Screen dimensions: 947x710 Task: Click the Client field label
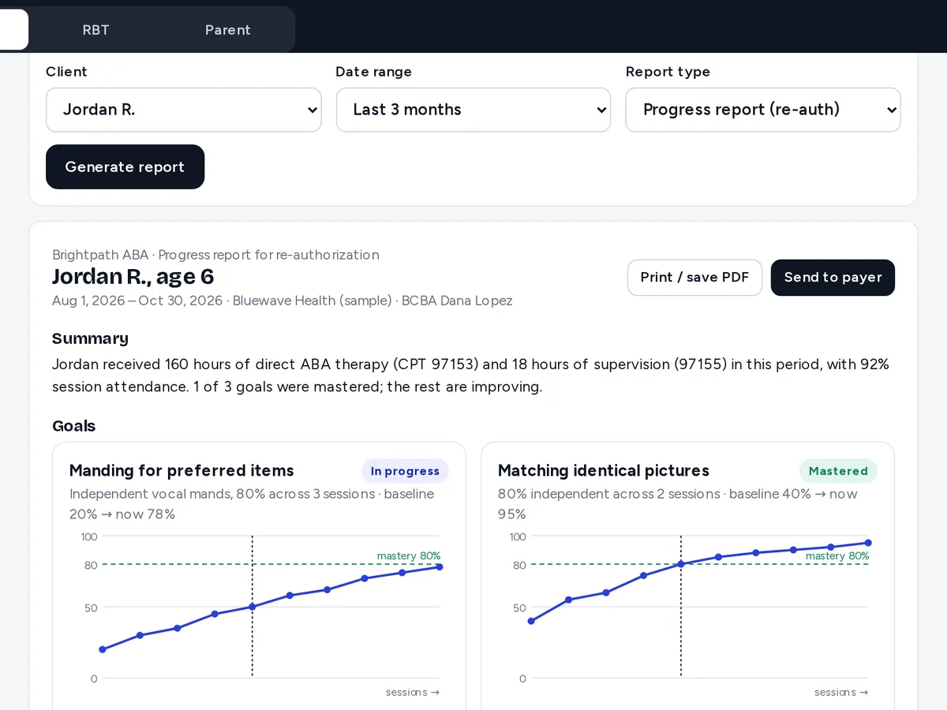click(x=66, y=72)
